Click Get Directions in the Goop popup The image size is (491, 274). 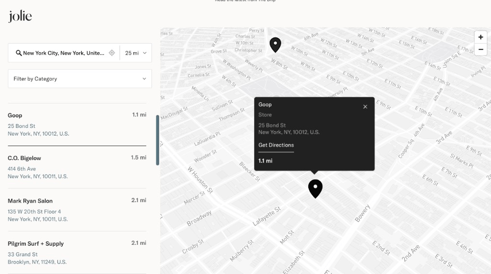coord(276,145)
